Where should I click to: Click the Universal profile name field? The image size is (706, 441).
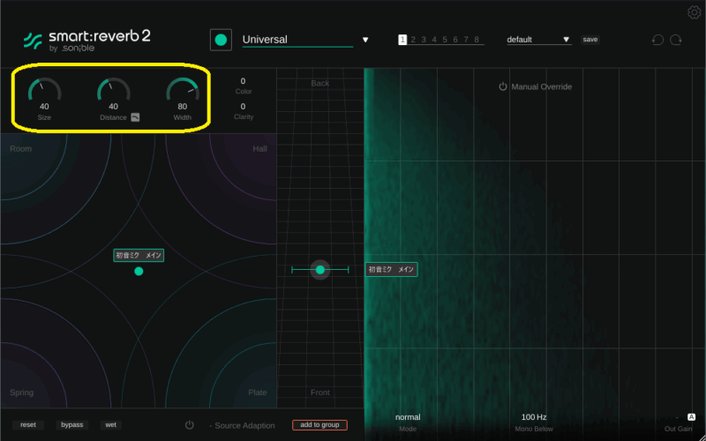(x=297, y=40)
